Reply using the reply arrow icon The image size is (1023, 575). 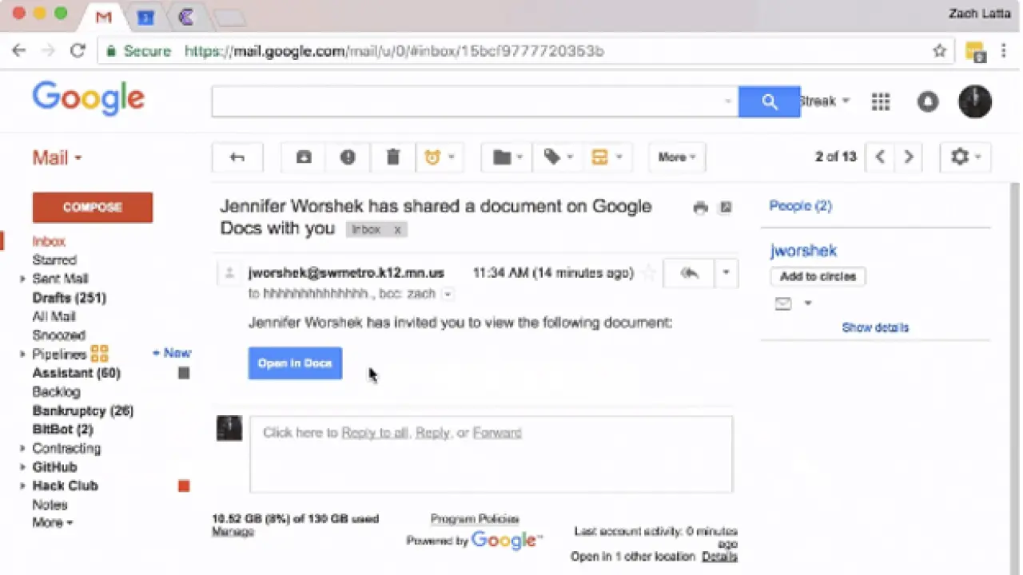689,273
